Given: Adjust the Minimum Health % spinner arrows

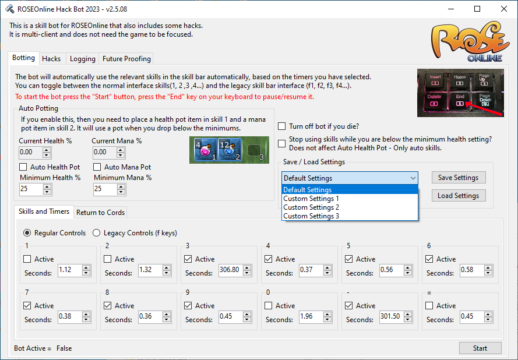Looking at the screenshot, I should point(47,189).
